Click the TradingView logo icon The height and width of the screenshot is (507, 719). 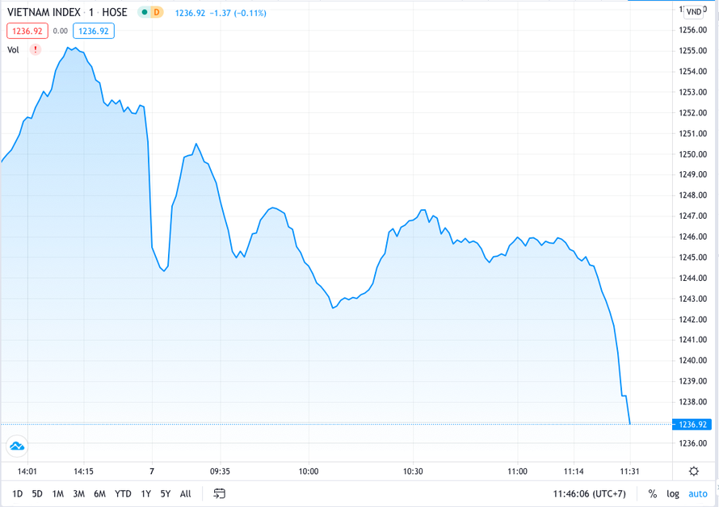tap(16, 446)
